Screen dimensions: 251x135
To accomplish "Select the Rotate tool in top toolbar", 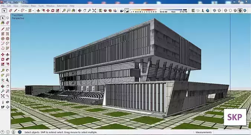I will point(53,10).
